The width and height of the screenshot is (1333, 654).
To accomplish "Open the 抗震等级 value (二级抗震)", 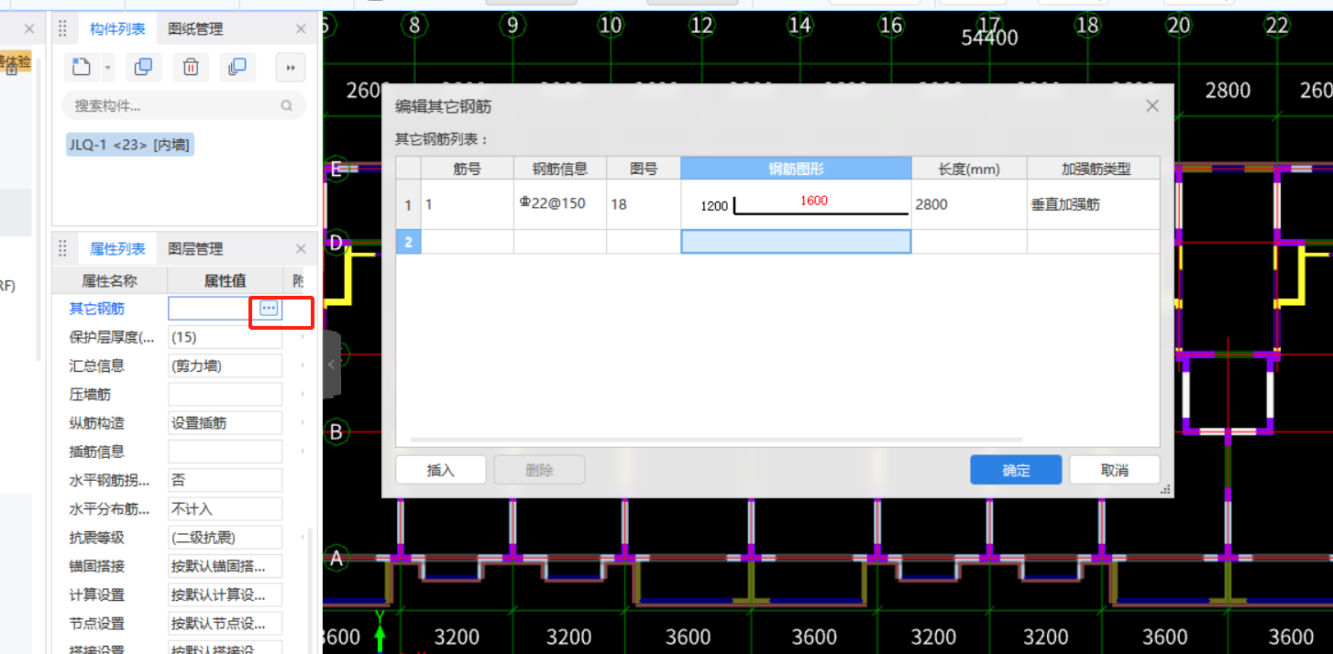I will [x=225, y=538].
